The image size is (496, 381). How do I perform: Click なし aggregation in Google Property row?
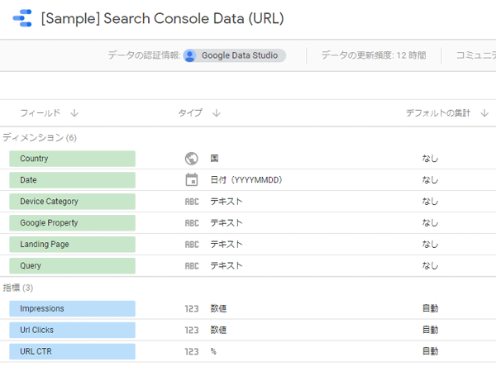coord(430,223)
